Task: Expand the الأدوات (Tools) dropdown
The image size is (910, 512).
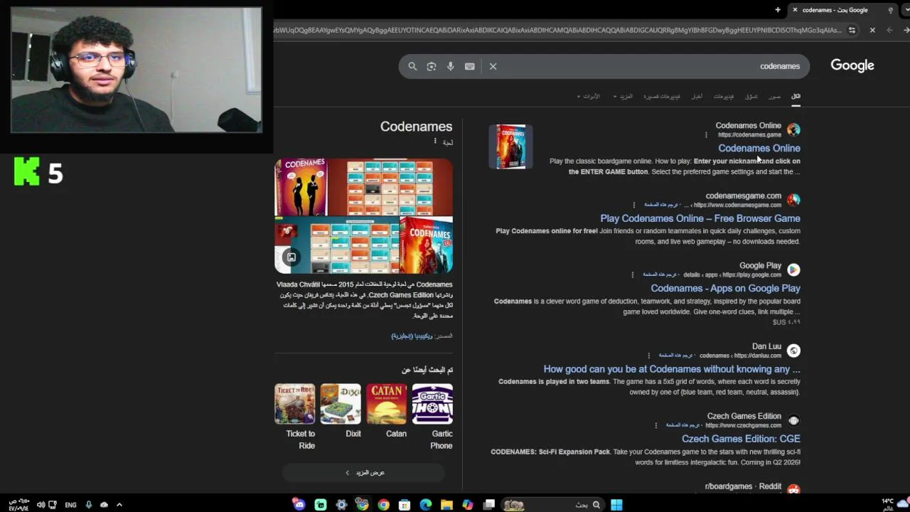Action: click(x=589, y=96)
